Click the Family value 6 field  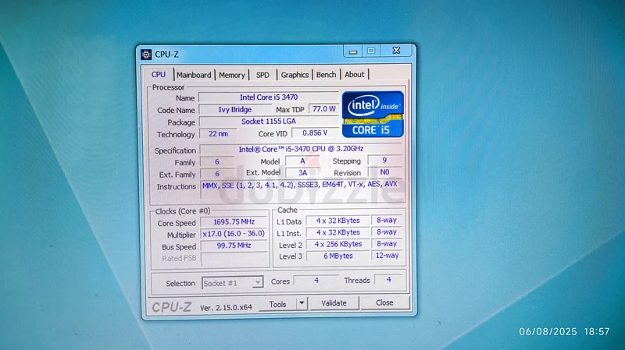click(x=217, y=161)
